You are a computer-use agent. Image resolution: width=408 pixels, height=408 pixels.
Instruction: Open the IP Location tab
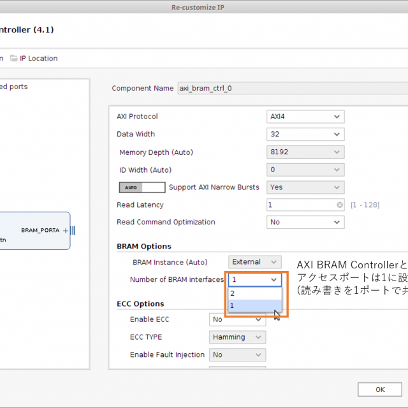pyautogui.click(x=38, y=59)
